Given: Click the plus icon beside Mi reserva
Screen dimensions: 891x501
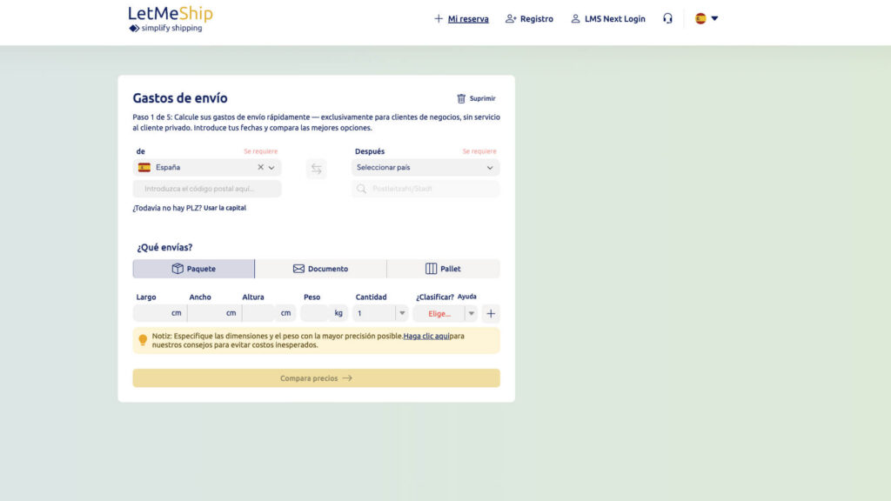Looking at the screenshot, I should click(x=439, y=19).
